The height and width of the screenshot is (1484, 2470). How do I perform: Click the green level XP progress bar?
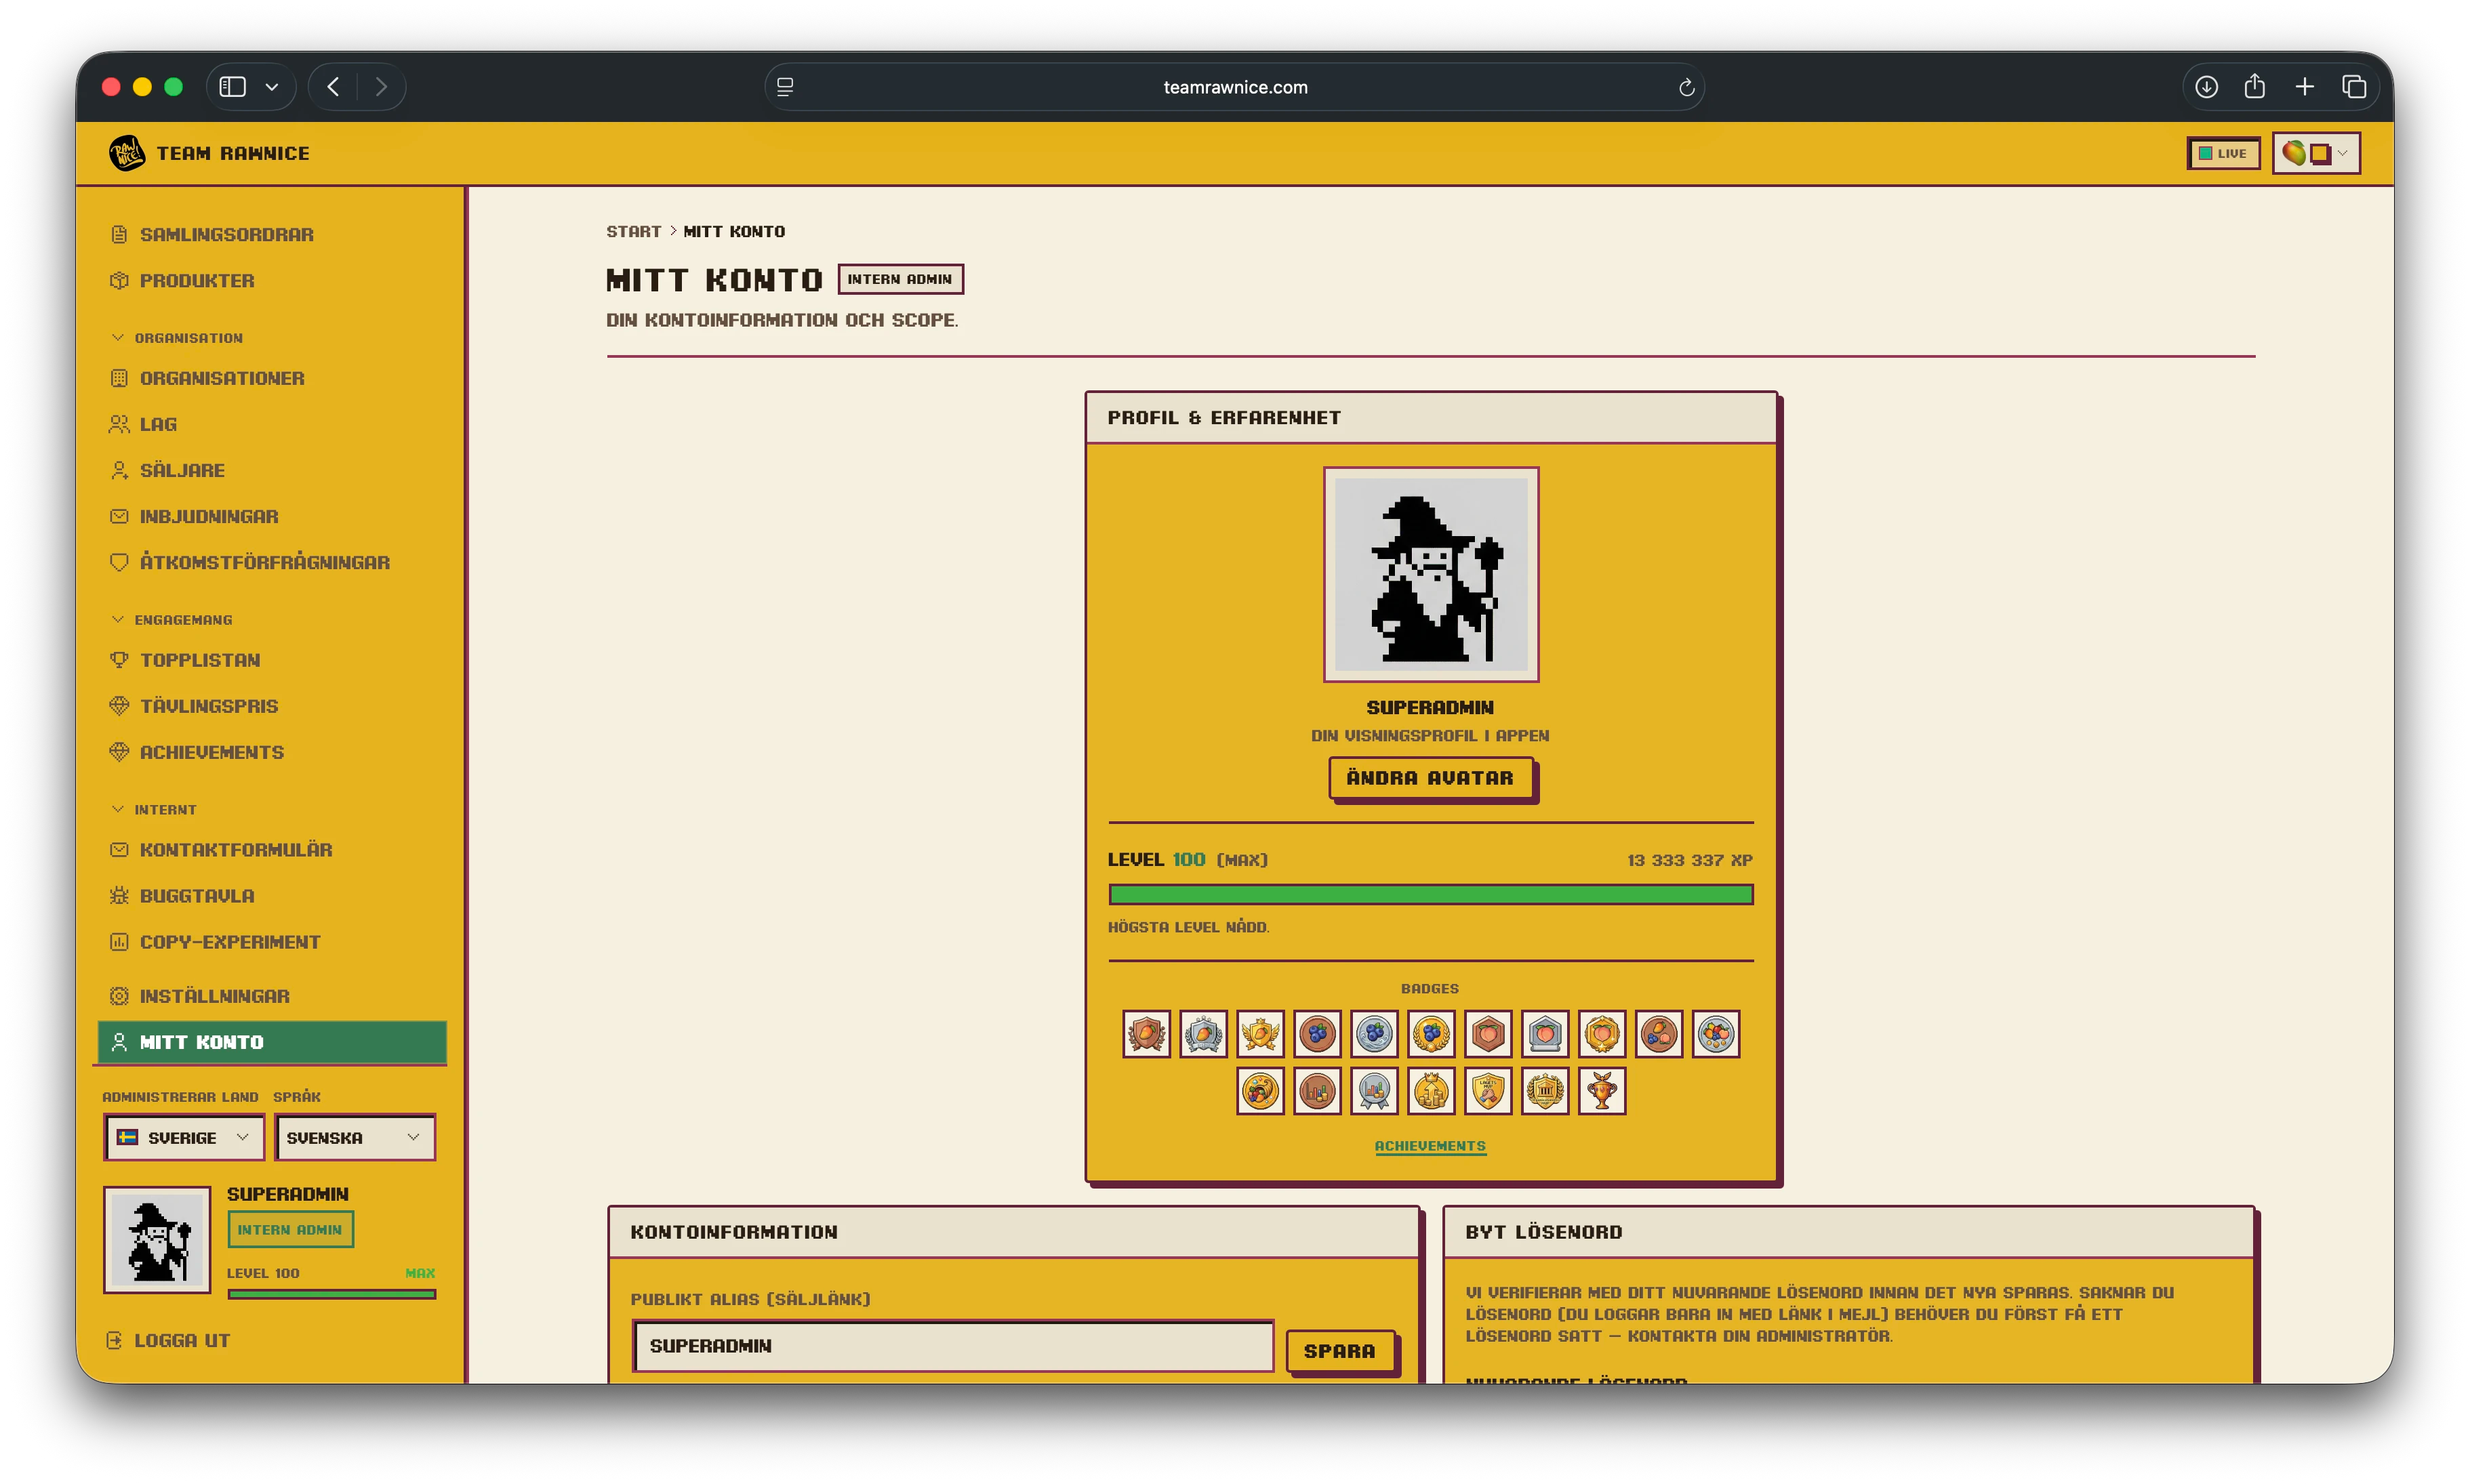1430,894
